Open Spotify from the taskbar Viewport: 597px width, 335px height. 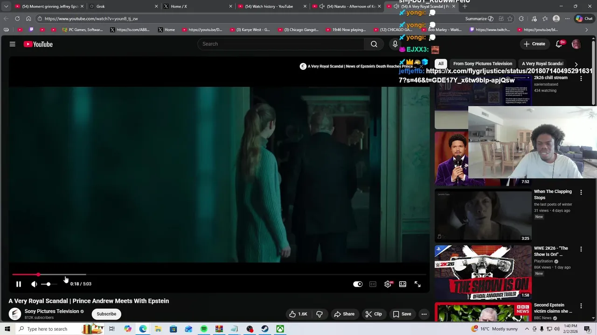pyautogui.click(x=204, y=329)
